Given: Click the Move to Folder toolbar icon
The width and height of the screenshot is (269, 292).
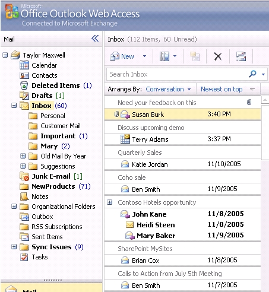Looking at the screenshot, I should [x=195, y=56].
